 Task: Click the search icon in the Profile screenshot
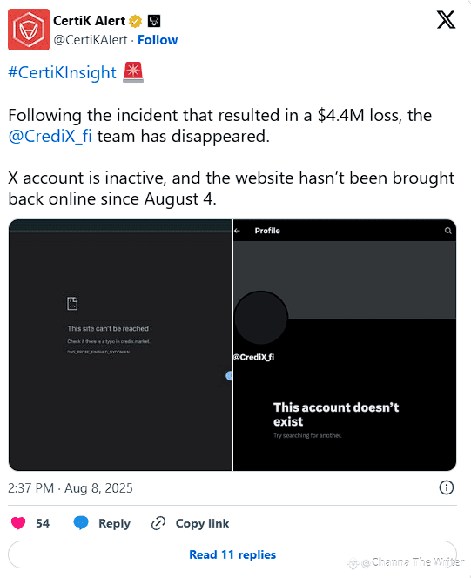(447, 231)
